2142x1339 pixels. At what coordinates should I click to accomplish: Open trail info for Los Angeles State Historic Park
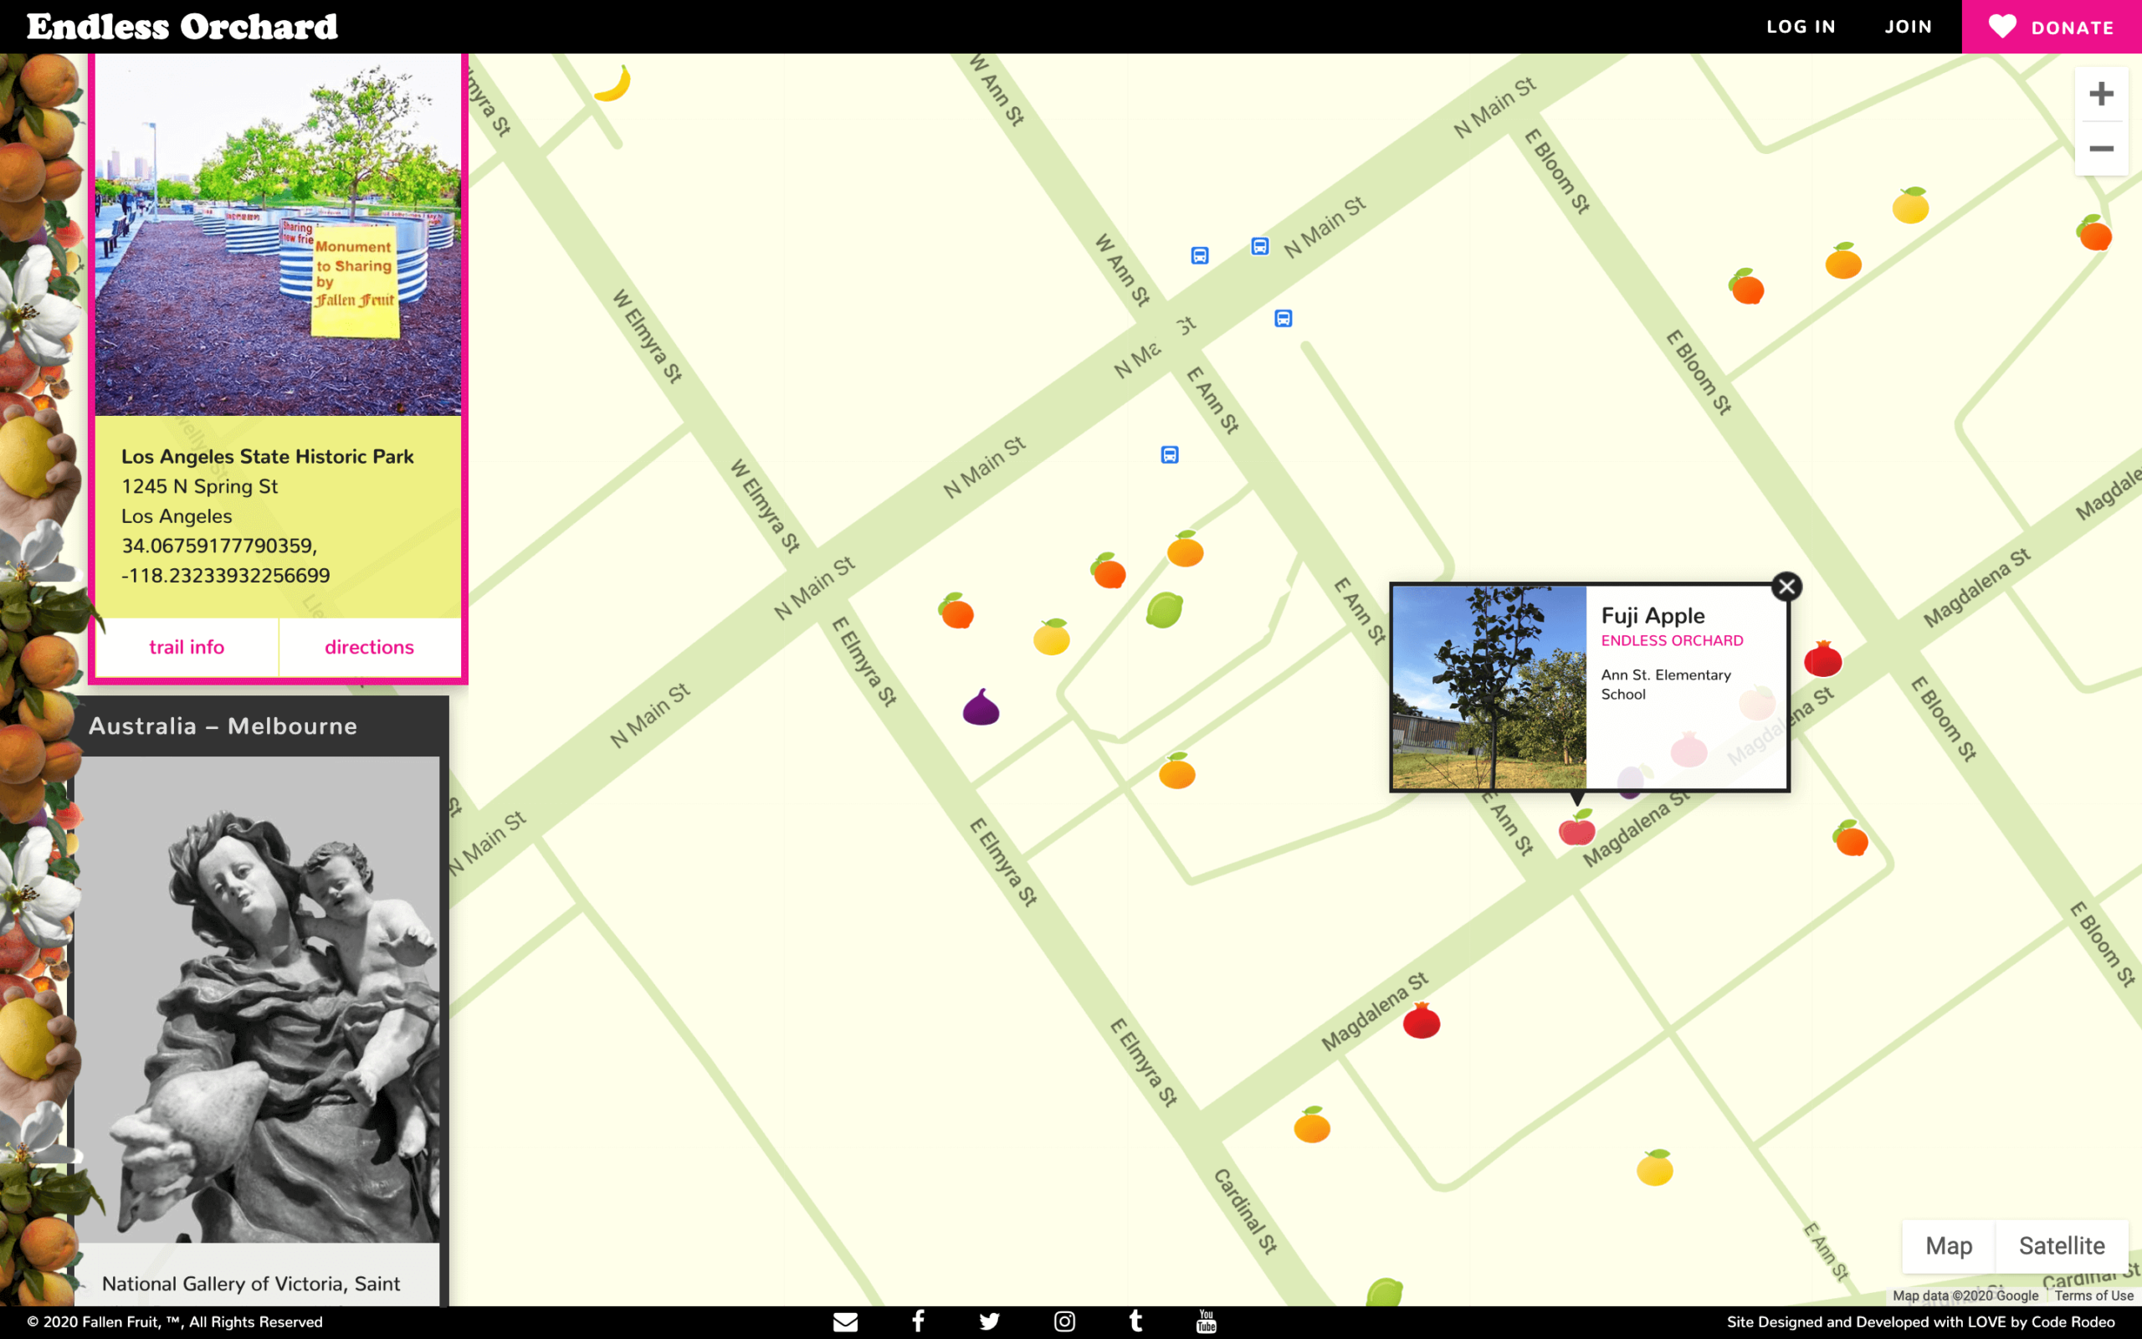coord(187,648)
